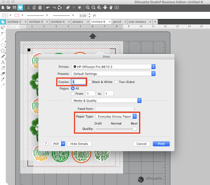Viewport: 210px width, 185px height.
Task: Click the 'to' page number field
Action: (109, 93)
